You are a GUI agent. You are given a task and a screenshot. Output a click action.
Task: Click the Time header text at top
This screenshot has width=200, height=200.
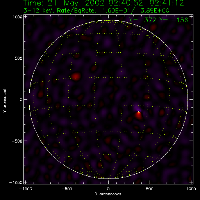pyautogui.click(x=104, y=3)
